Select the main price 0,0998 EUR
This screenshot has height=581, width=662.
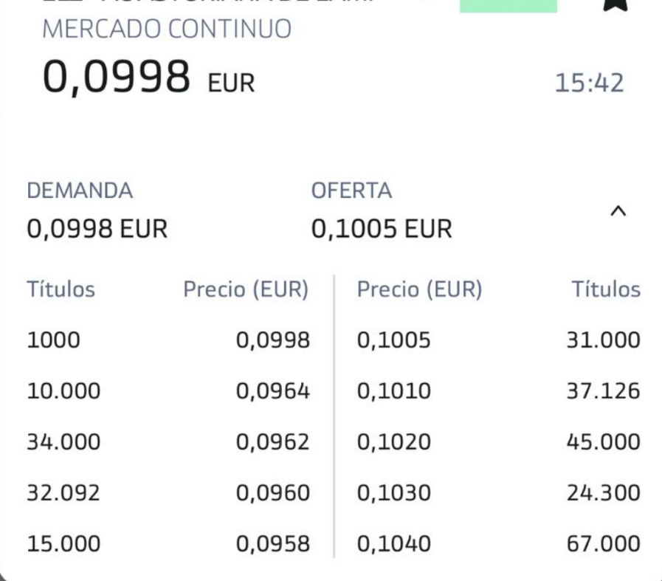(148, 78)
